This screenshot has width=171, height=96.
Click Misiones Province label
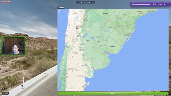[x=117, y=26]
